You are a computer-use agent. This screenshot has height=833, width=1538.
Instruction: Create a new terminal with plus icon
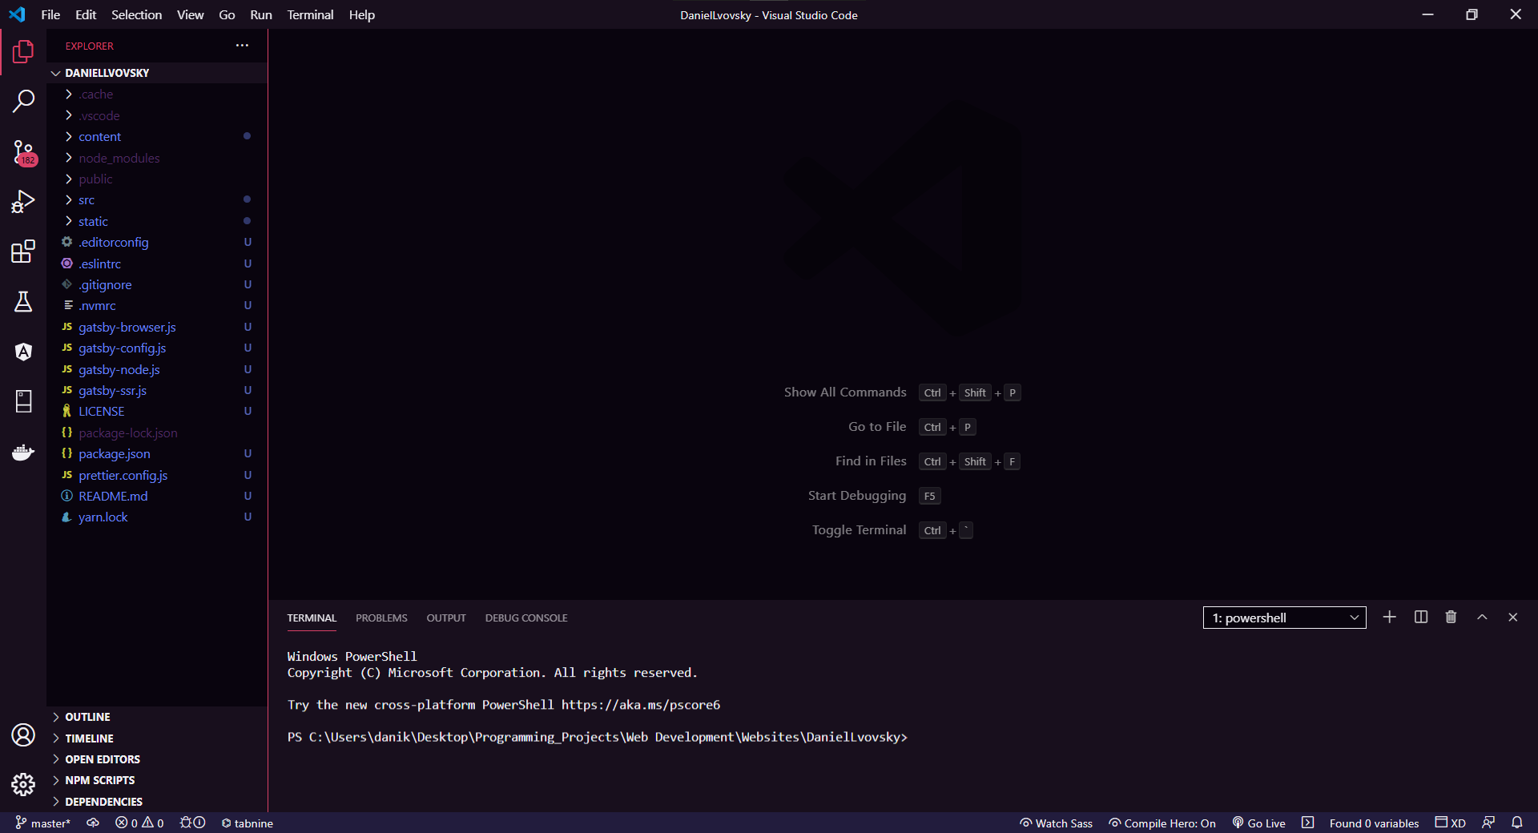[x=1389, y=617]
